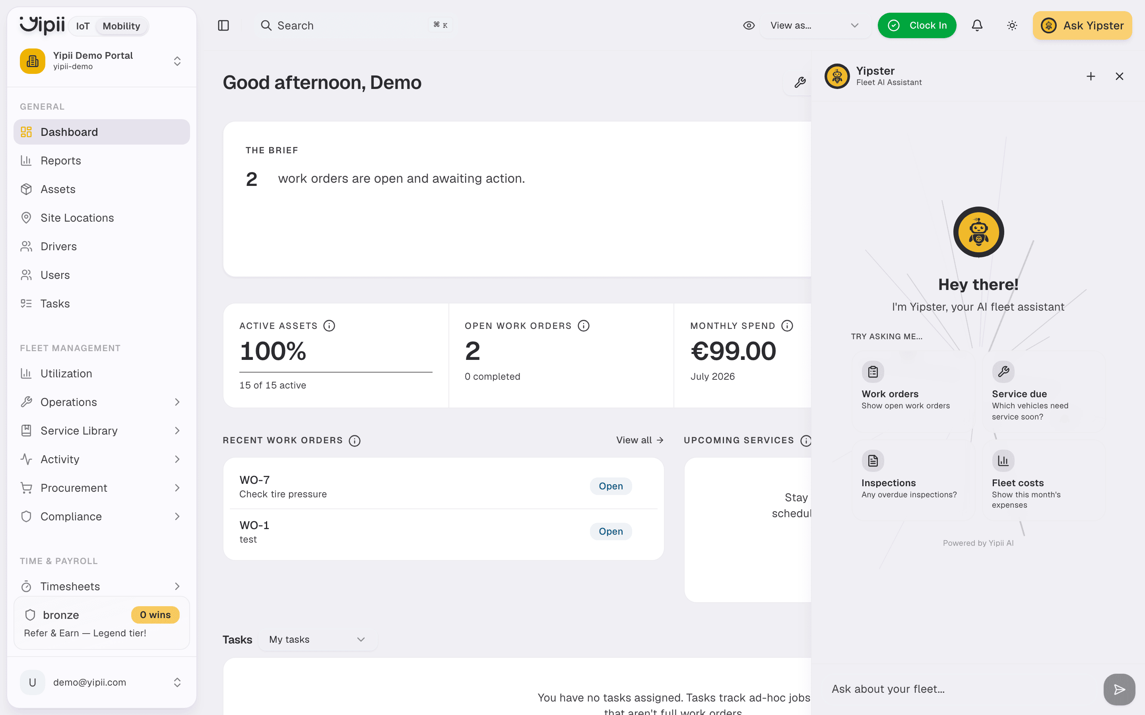The height and width of the screenshot is (715, 1145).
Task: Open work order WO-1
Action: 443,532
